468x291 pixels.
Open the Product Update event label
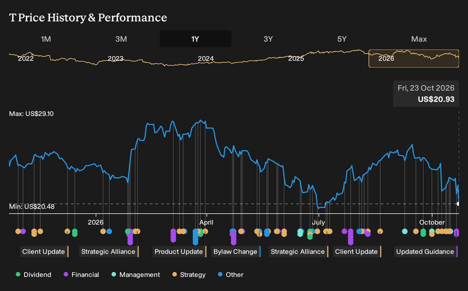click(x=179, y=252)
